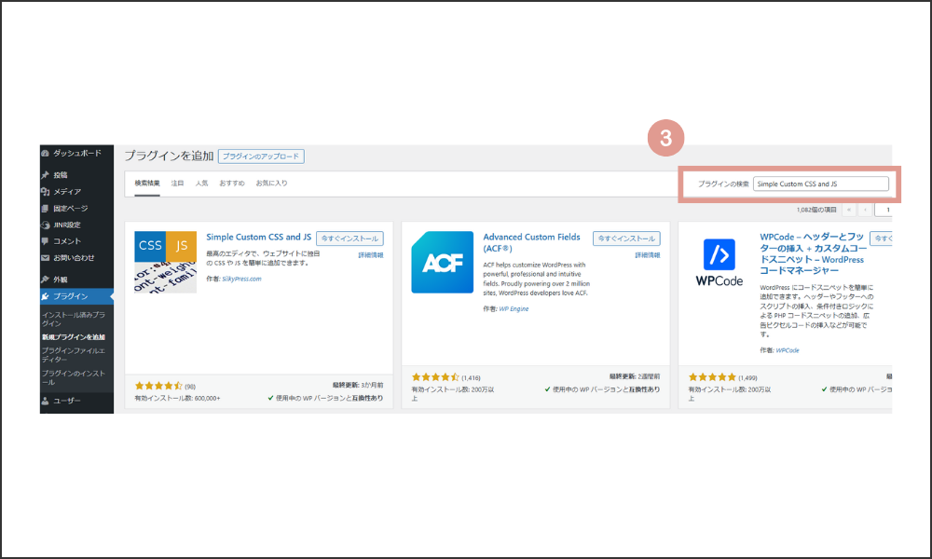Open Advanced Custom Fields title link
The width and height of the screenshot is (932, 559).
(x=531, y=242)
